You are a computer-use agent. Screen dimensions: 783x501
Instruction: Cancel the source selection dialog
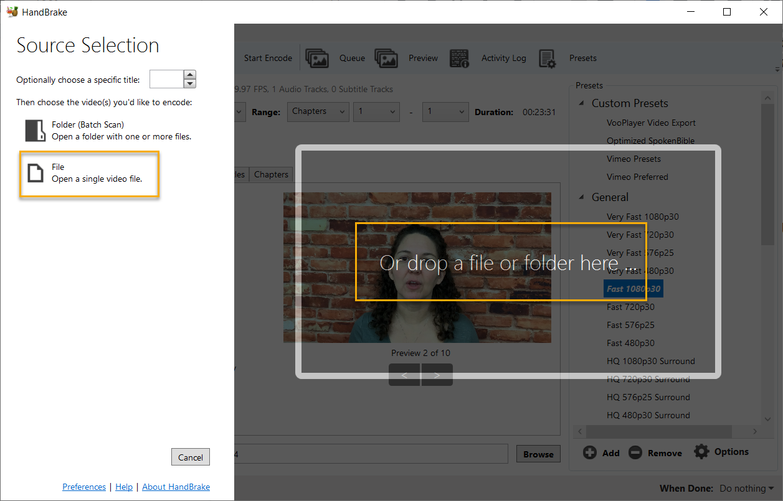coord(190,456)
